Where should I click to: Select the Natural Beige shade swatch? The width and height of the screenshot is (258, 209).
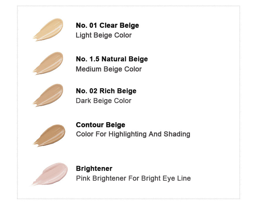pos(49,63)
